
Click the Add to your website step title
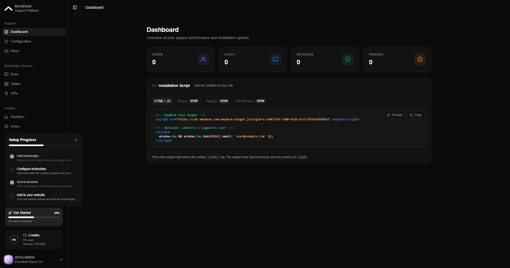(x=31, y=195)
